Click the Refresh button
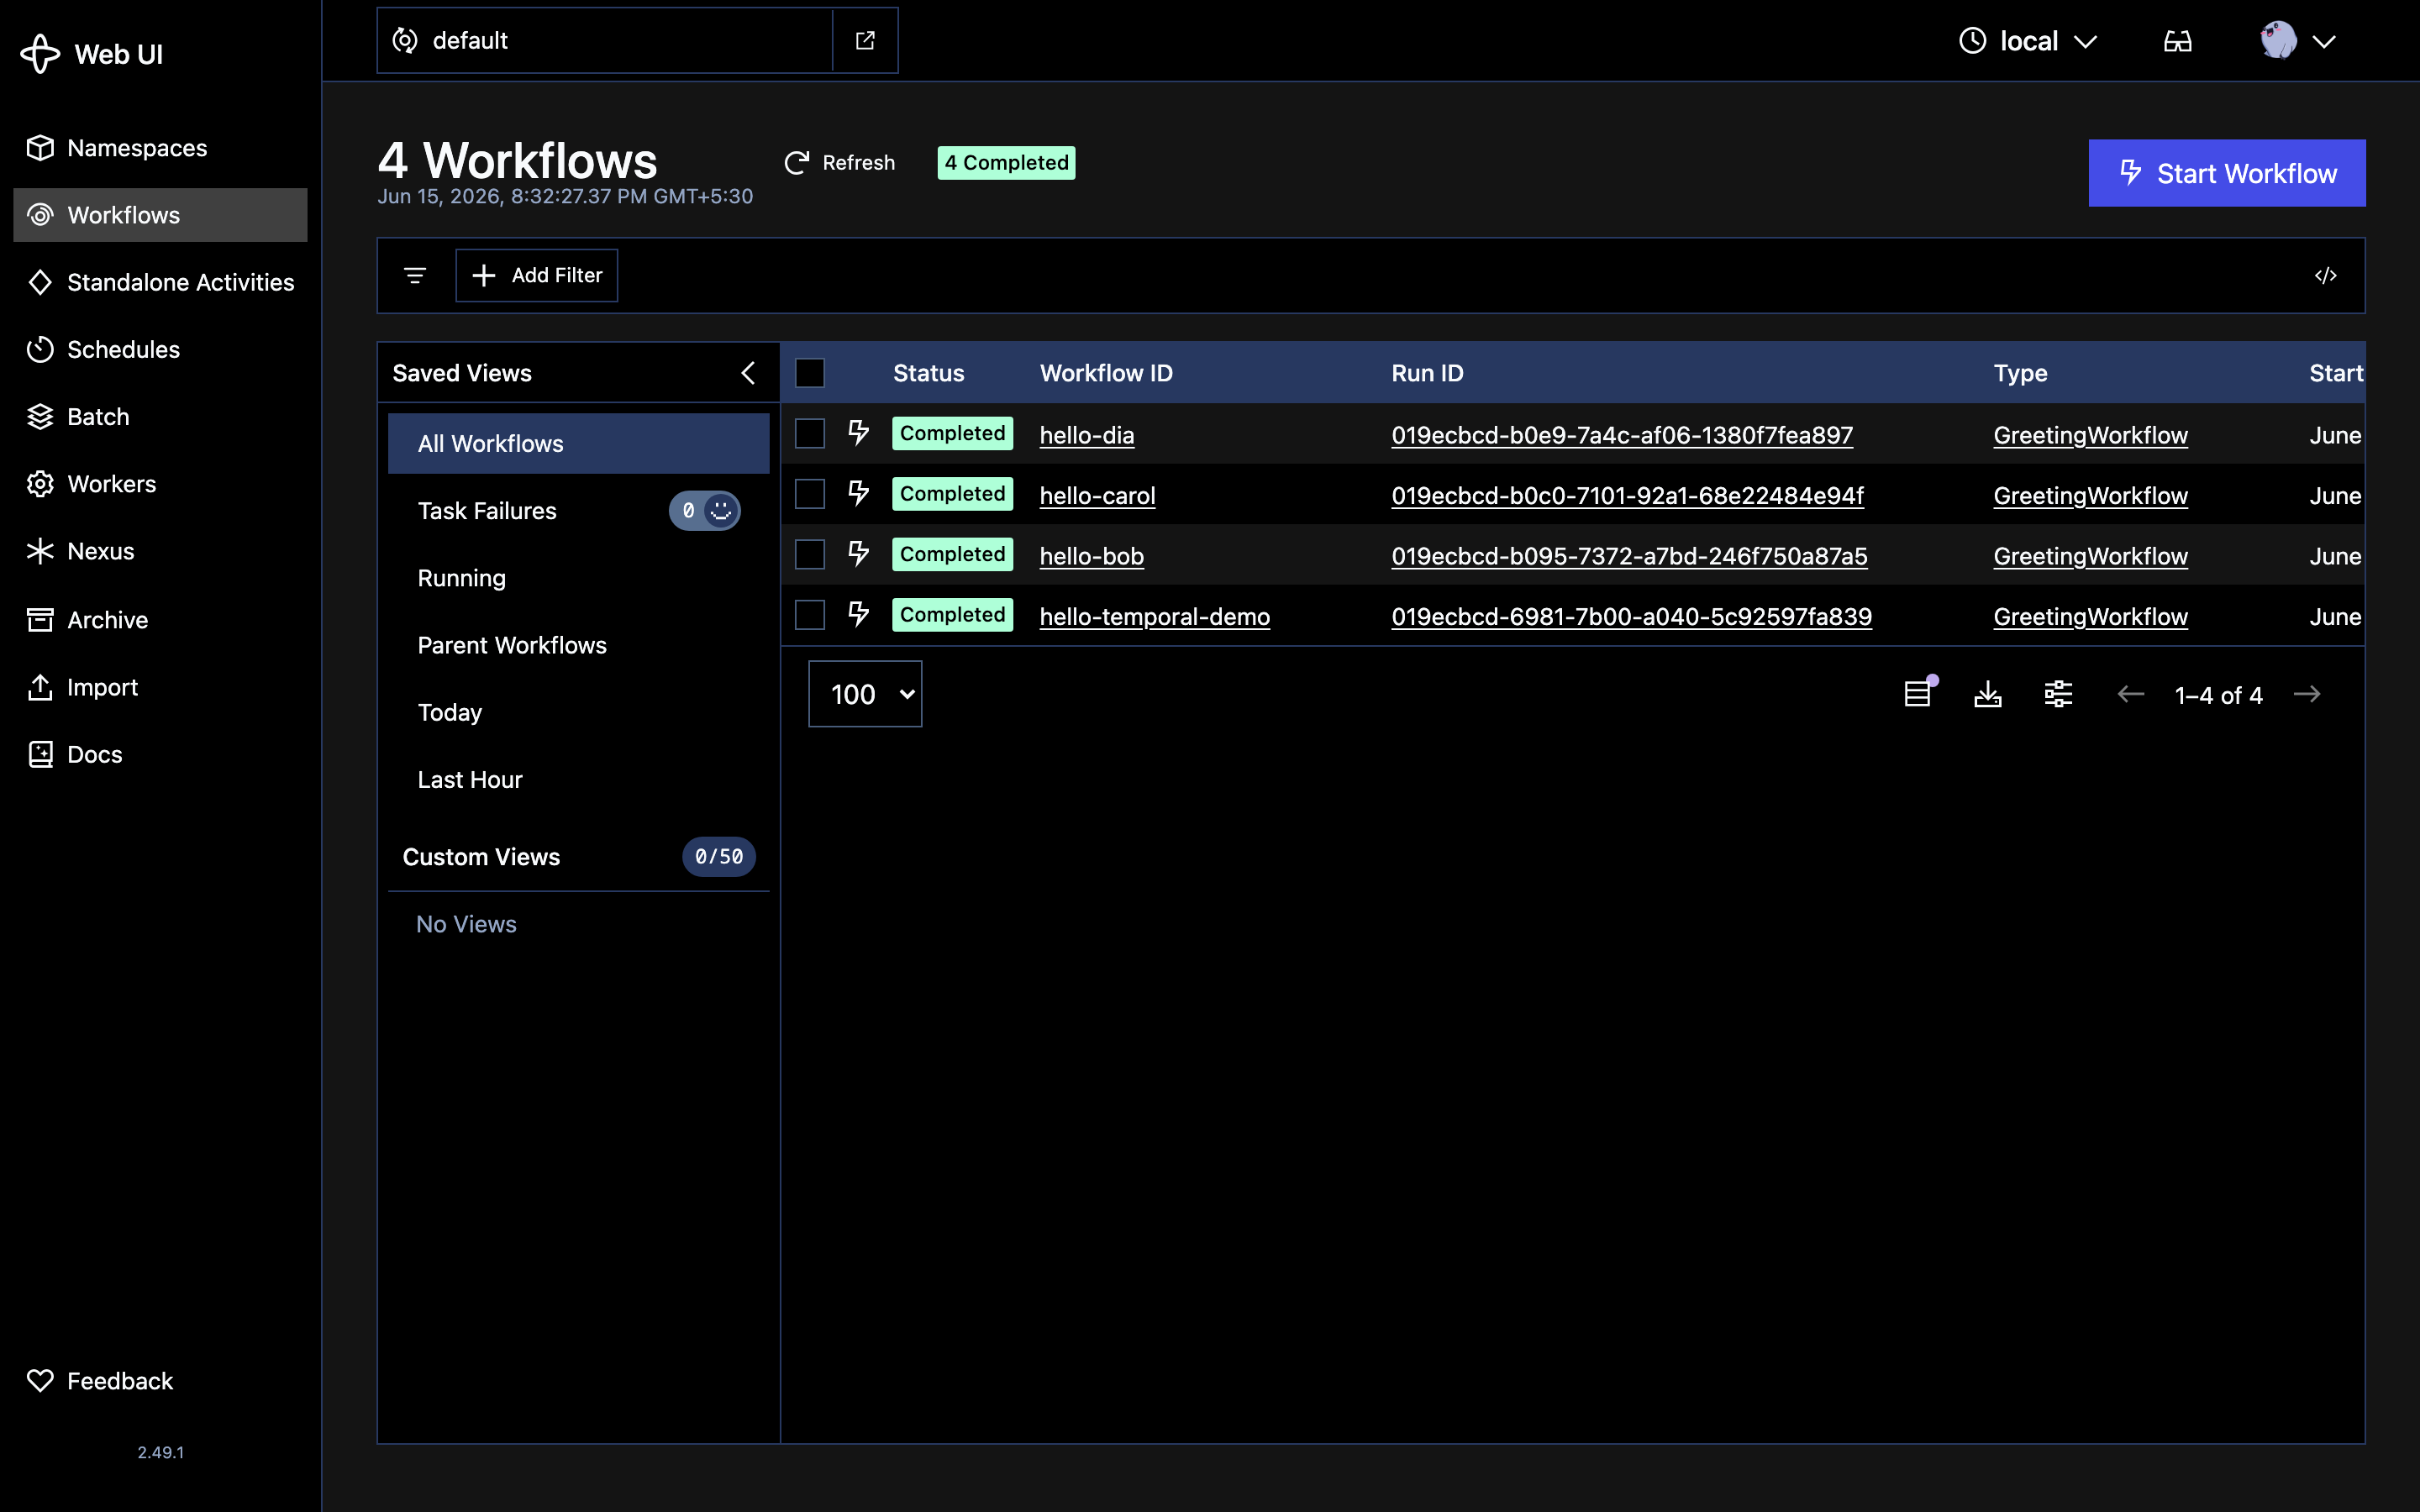This screenshot has width=2420, height=1512. click(x=839, y=163)
